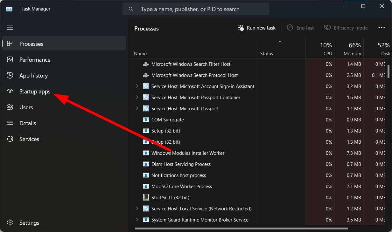
Task: Click the Performance sidebar icon
Action: (10, 59)
